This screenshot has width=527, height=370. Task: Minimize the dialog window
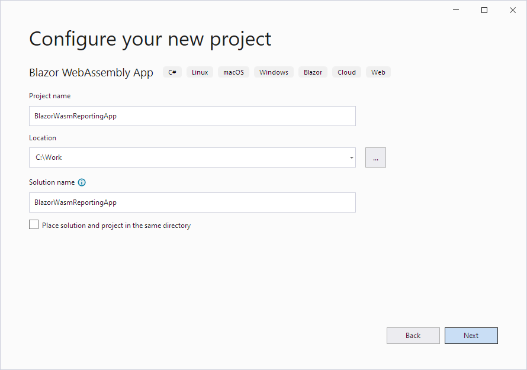[456, 10]
